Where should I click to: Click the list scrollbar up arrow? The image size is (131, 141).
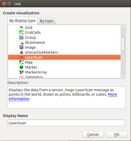click(x=123, y=27)
